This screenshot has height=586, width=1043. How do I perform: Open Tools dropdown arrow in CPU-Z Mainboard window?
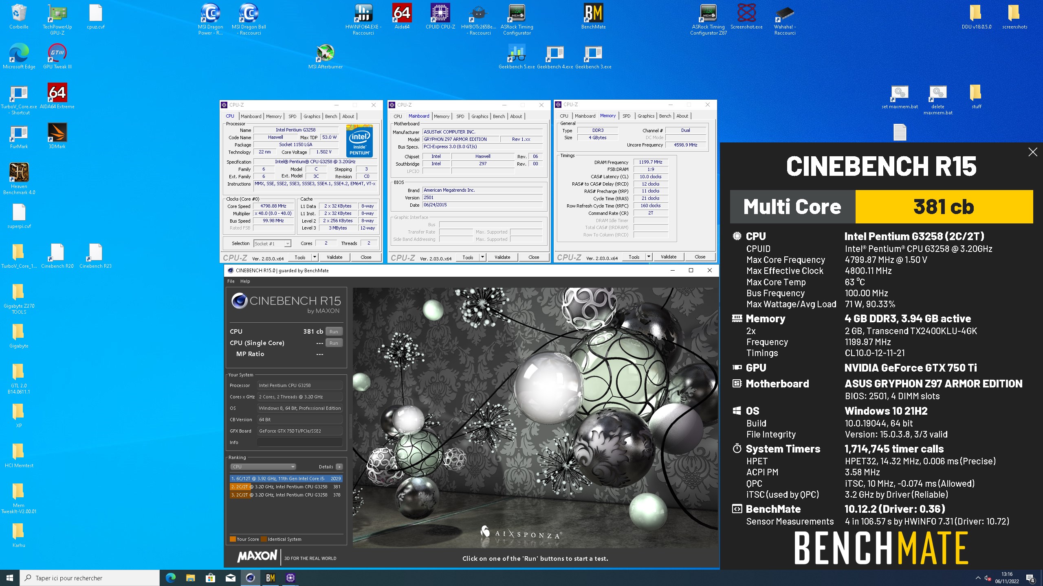tap(482, 257)
